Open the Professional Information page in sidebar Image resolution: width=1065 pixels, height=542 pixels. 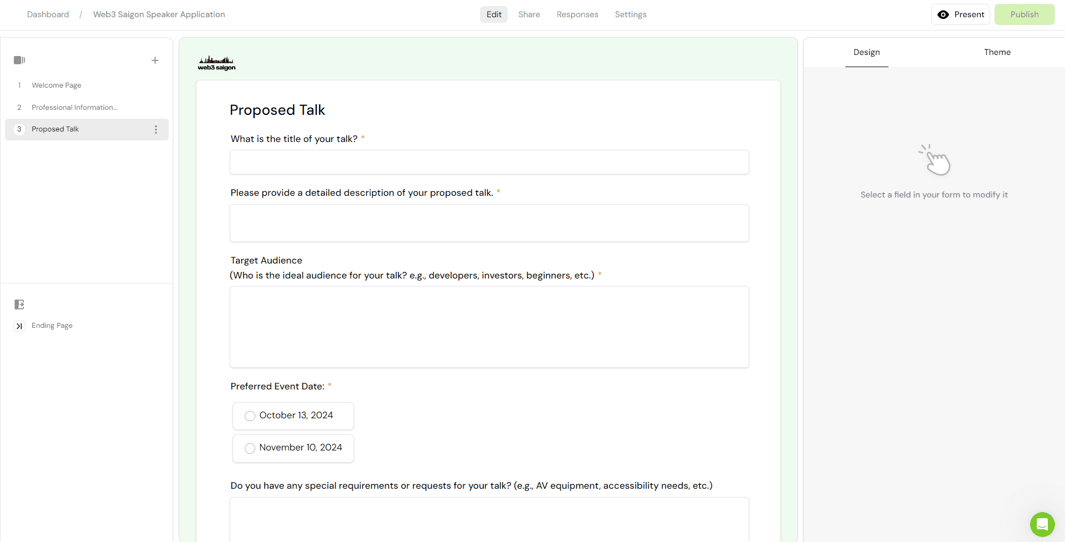[x=87, y=108]
